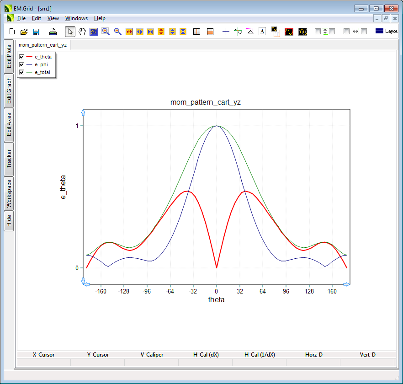
Task: Save the graph with the floppy disk icon
Action: [36, 32]
